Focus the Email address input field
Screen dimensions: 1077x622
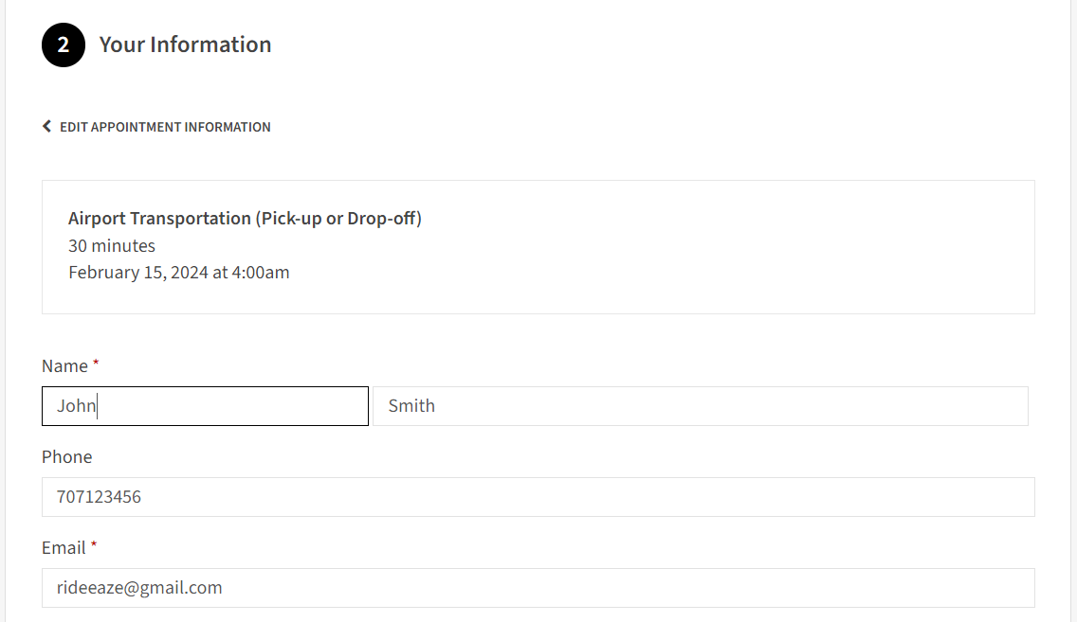538,588
